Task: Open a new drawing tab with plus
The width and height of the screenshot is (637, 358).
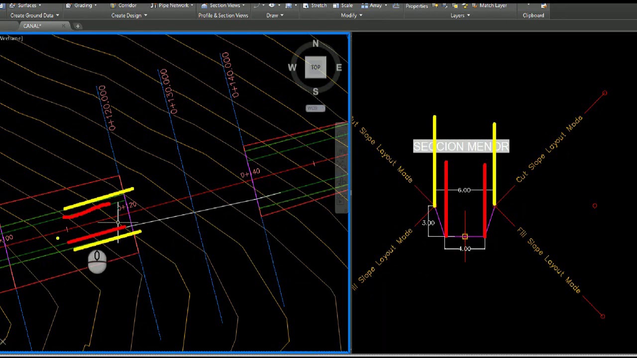Action: 78,26
